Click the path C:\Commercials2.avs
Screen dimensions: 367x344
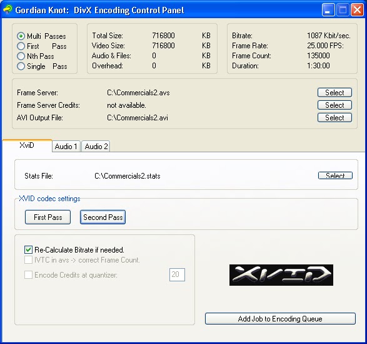[138, 93]
